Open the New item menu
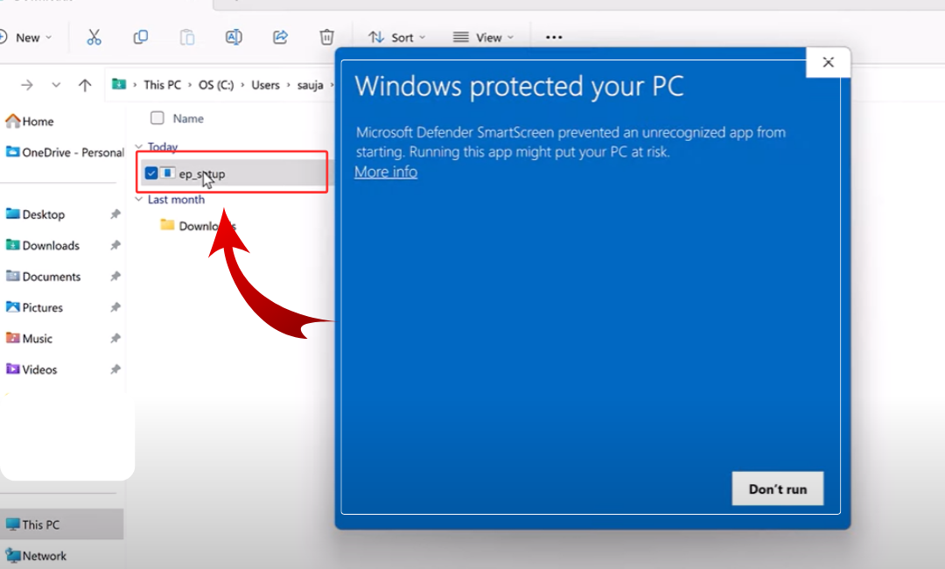Viewport: 945px width, 569px height. pyautogui.click(x=26, y=37)
